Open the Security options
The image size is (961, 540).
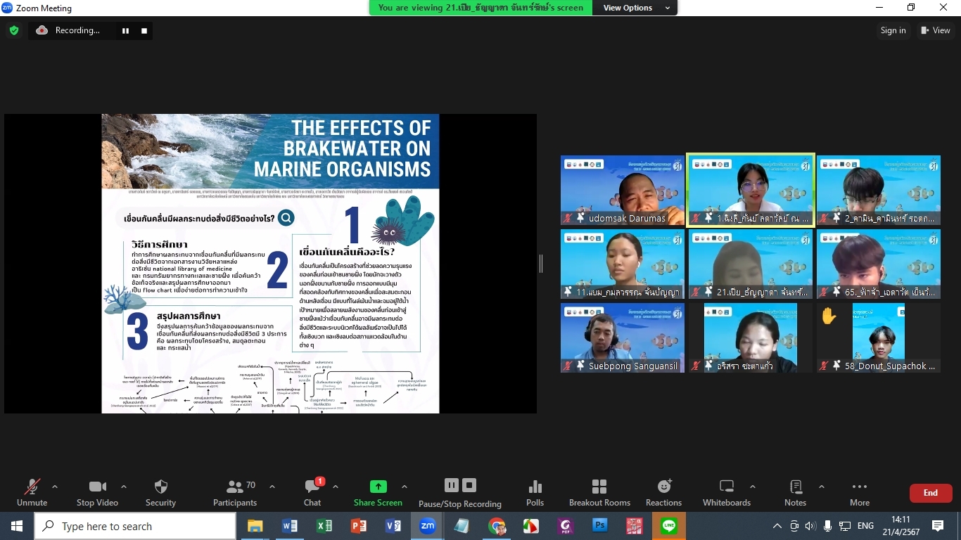tap(160, 492)
